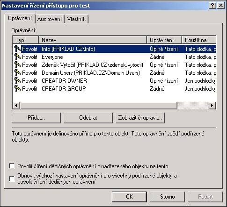Click CREATOR GROUP permission key icon
The image size is (227, 207).
point(17,88)
